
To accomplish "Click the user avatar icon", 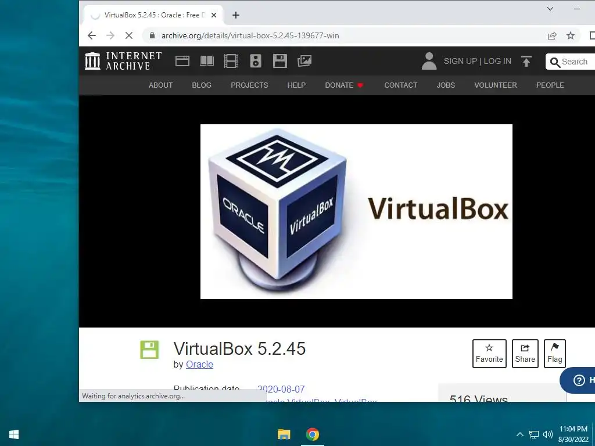I will 429,61.
